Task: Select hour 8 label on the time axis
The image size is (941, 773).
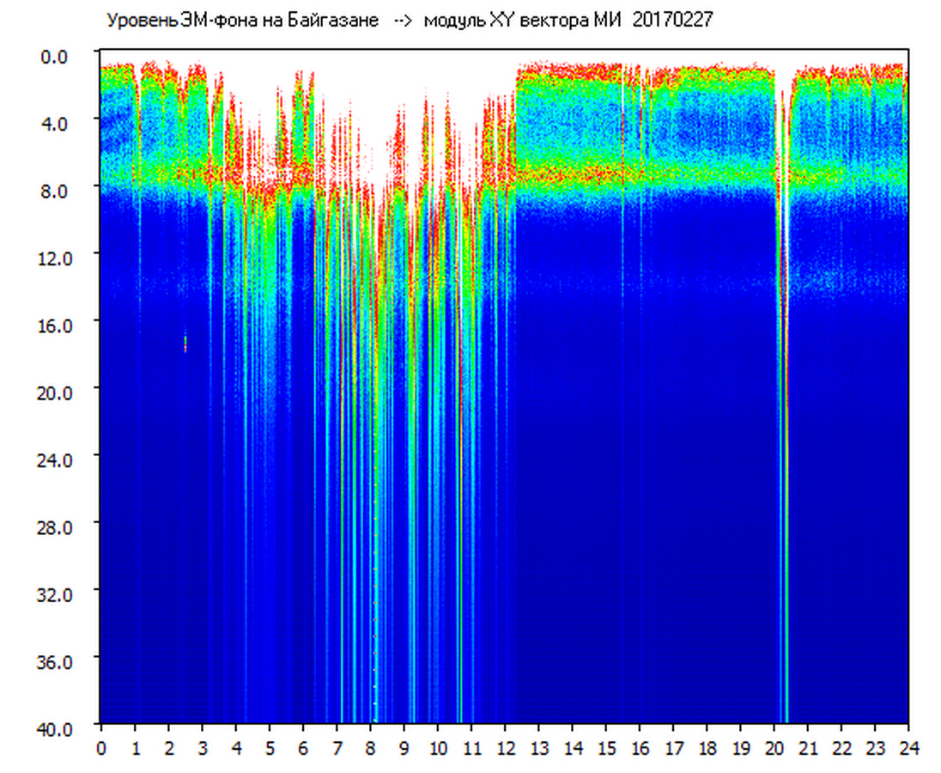Action: coord(370,748)
